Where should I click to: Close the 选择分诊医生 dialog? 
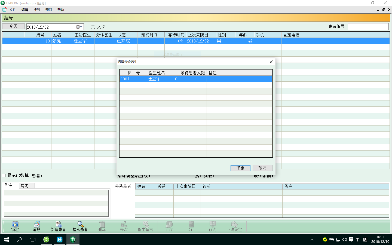(x=271, y=62)
